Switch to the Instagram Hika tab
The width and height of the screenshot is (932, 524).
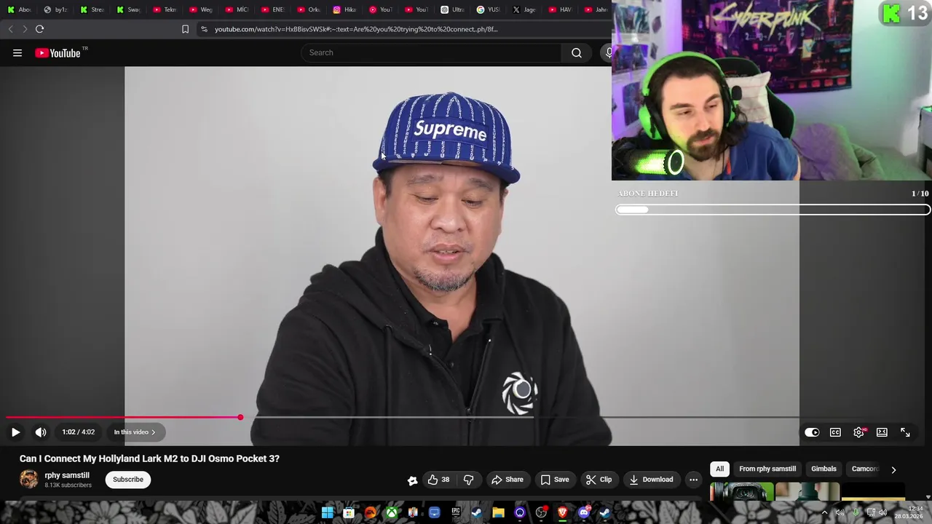(344, 9)
